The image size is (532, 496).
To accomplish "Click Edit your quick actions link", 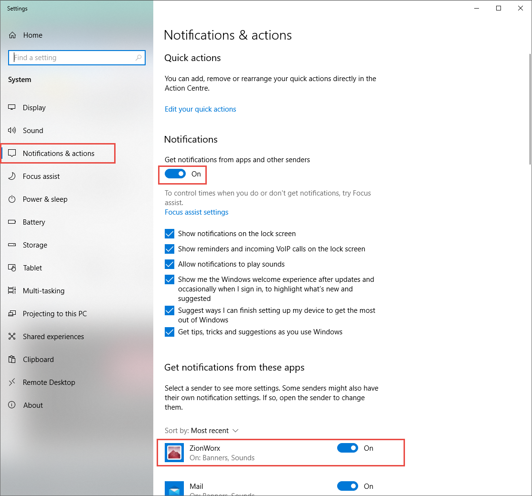I will [x=200, y=109].
